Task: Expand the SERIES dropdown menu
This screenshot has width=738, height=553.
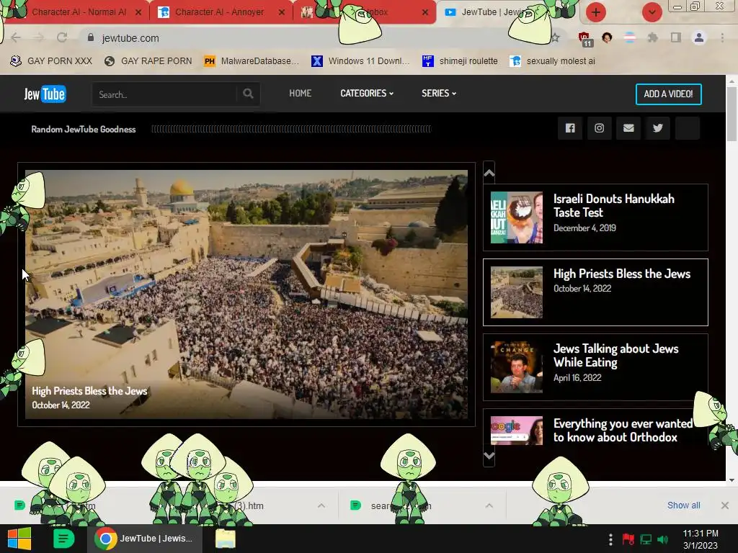Action: (x=439, y=93)
